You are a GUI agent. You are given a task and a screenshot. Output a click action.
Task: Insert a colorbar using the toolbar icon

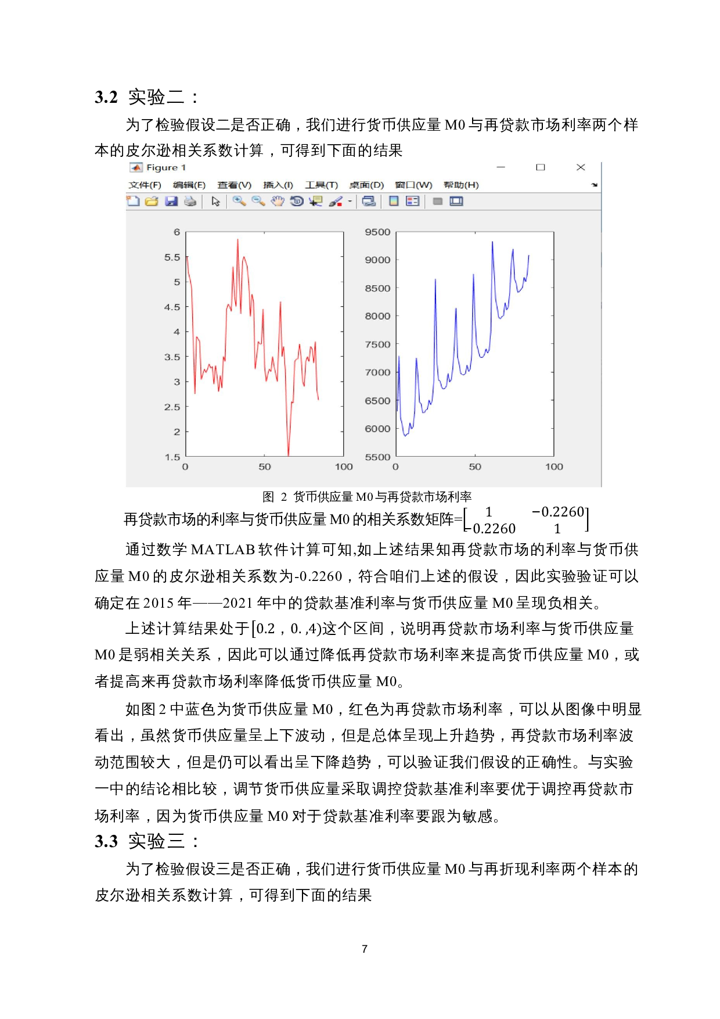394,201
